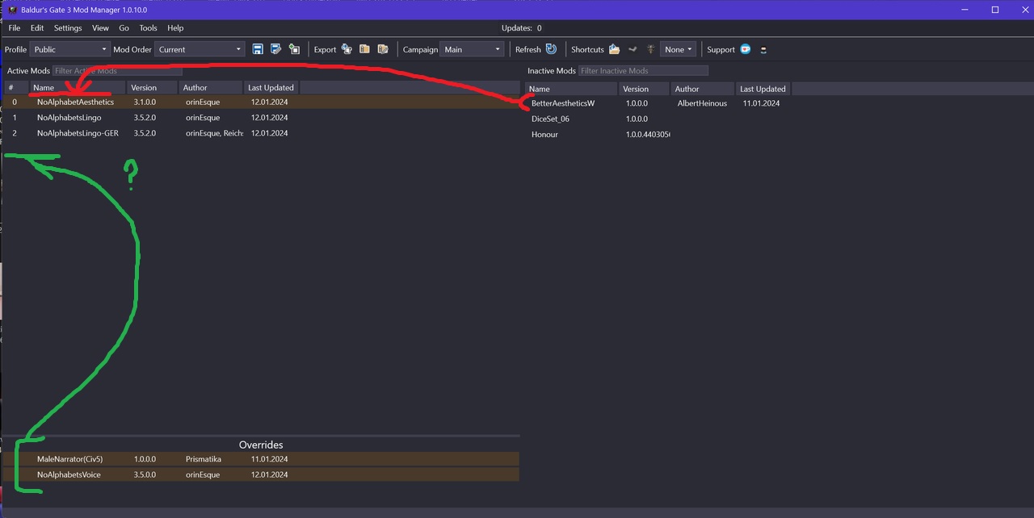This screenshot has height=518, width=1034.
Task: Open the Help menu
Action: pos(175,28)
